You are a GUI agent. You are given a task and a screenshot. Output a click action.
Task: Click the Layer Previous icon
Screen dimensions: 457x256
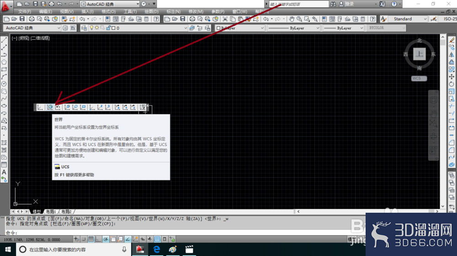(x=200, y=28)
